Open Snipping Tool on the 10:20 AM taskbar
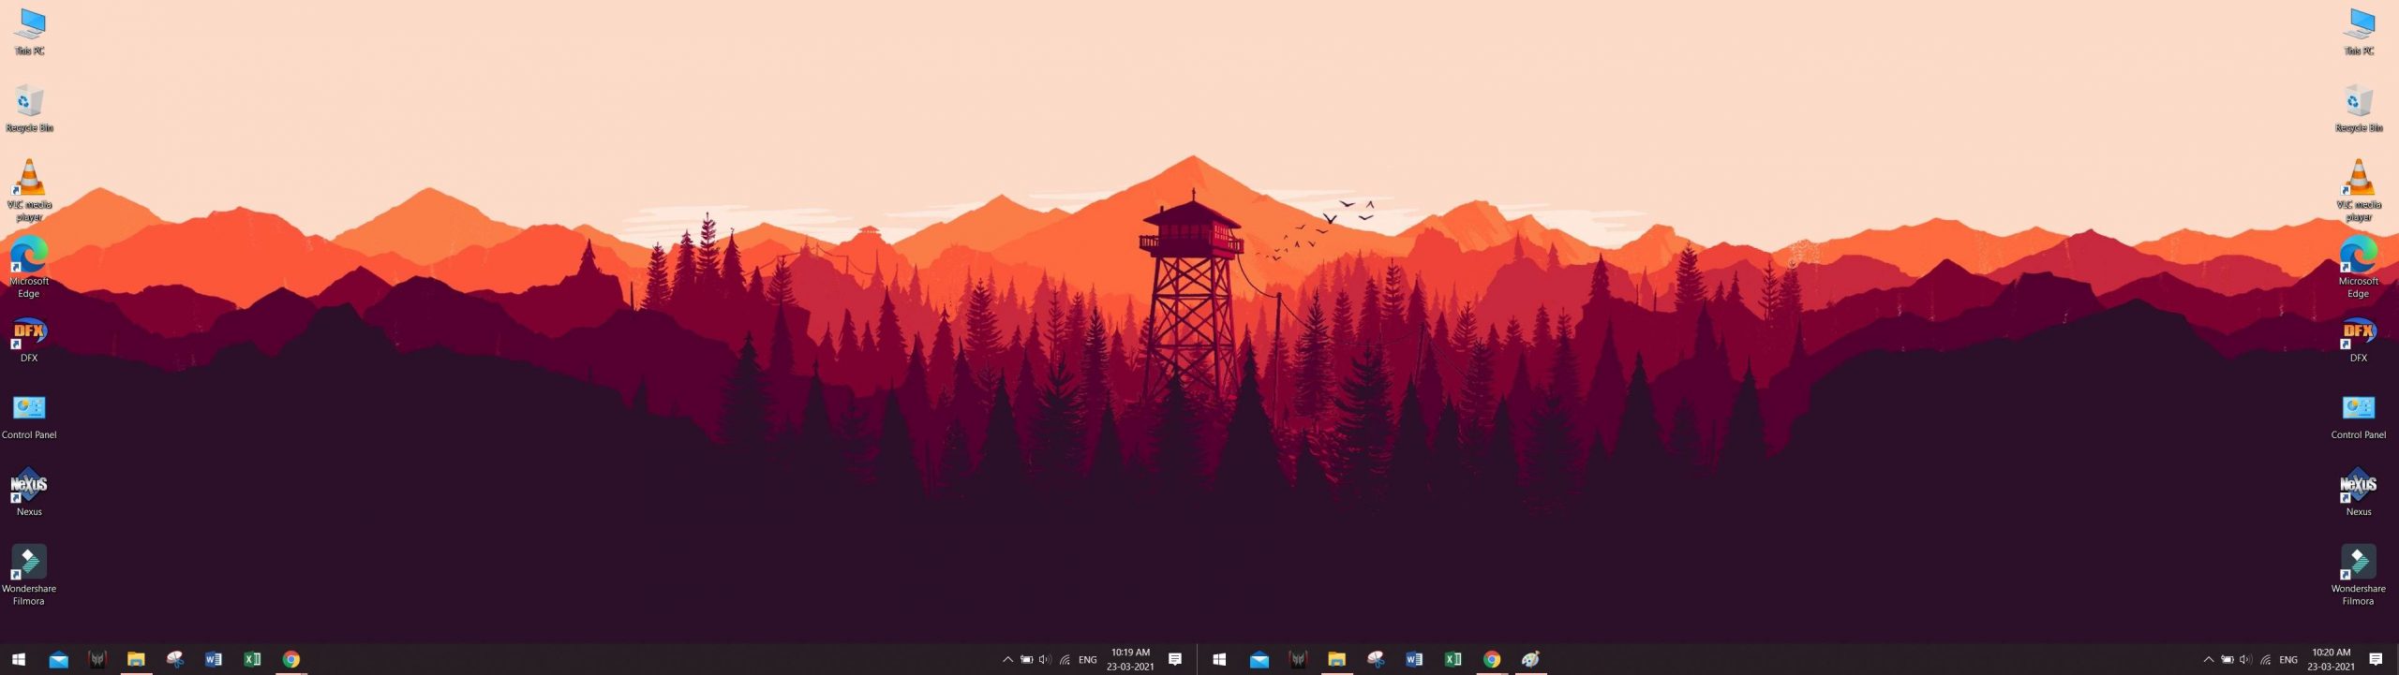 1376,659
